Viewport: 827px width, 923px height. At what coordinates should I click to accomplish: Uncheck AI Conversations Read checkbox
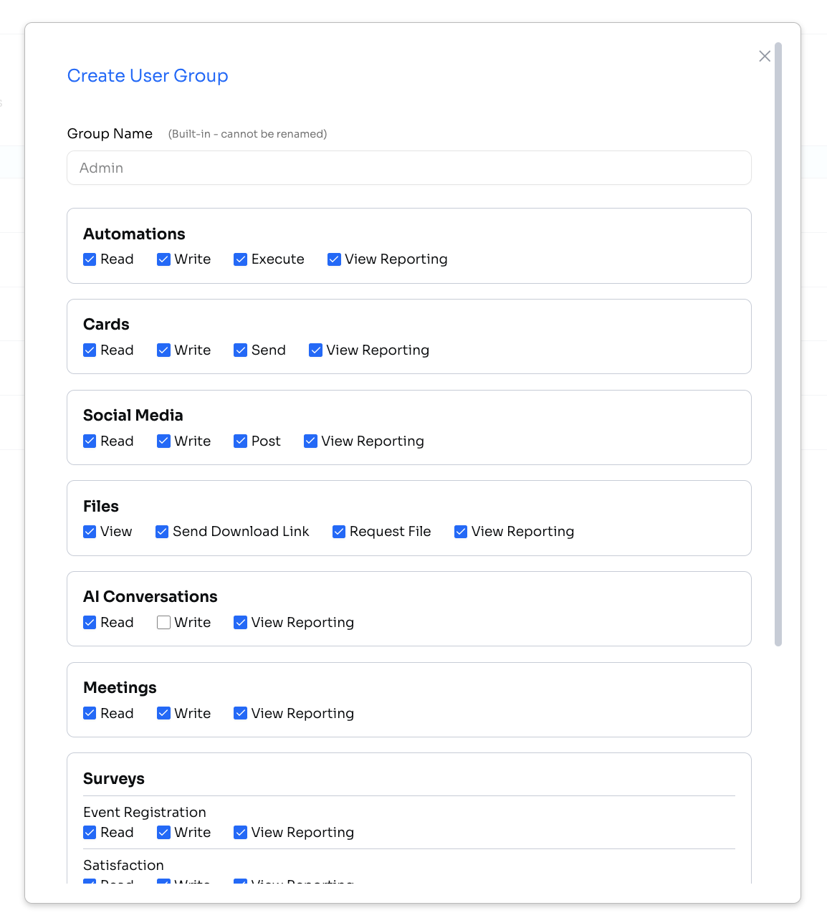pyautogui.click(x=90, y=622)
